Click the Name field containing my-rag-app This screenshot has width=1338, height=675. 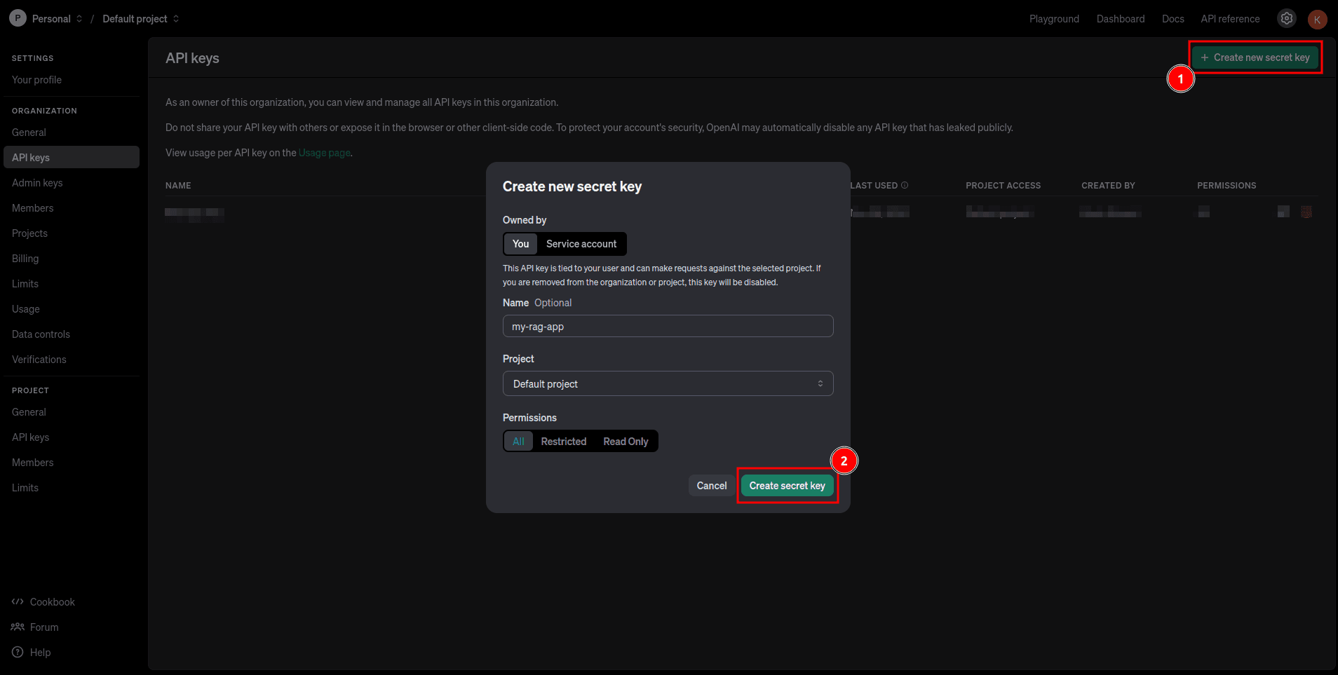coord(667,326)
